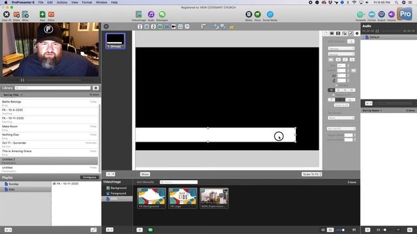
Task: Toggle the checkbox below the text spacing fields
Action: pos(337,85)
